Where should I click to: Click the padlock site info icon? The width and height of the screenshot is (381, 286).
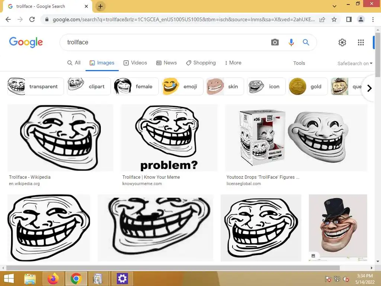pos(47,19)
